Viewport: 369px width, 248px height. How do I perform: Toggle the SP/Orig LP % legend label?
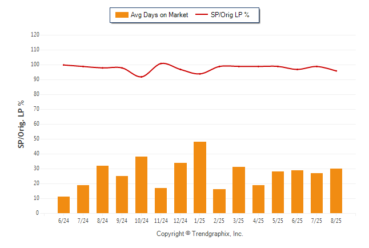pyautogui.click(x=230, y=15)
